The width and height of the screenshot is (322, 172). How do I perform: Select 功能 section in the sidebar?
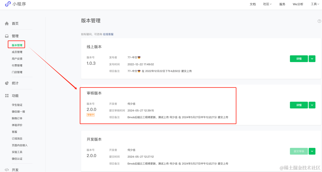15,96
